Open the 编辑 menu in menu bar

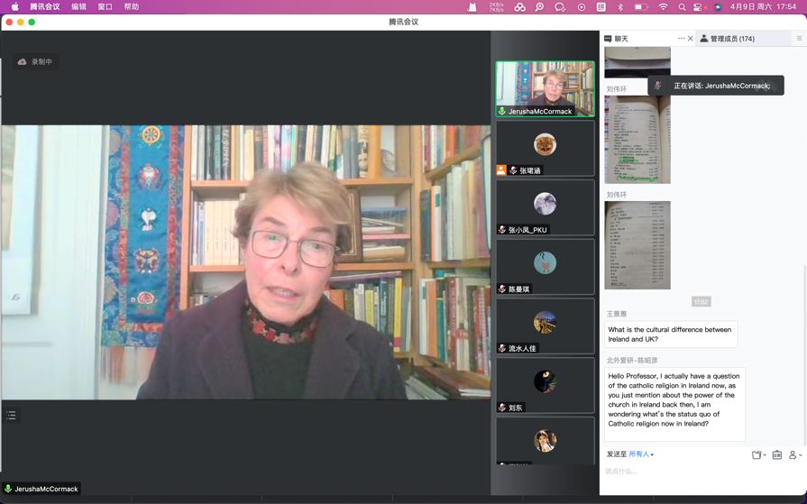click(78, 7)
